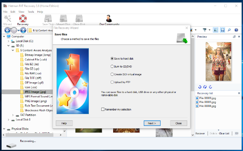
Task: Open the blue help question icon
Action: point(236,30)
